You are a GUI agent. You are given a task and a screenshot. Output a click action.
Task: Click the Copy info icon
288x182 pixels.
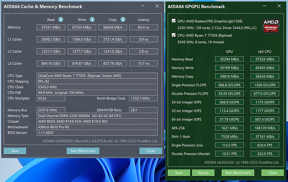123,20
